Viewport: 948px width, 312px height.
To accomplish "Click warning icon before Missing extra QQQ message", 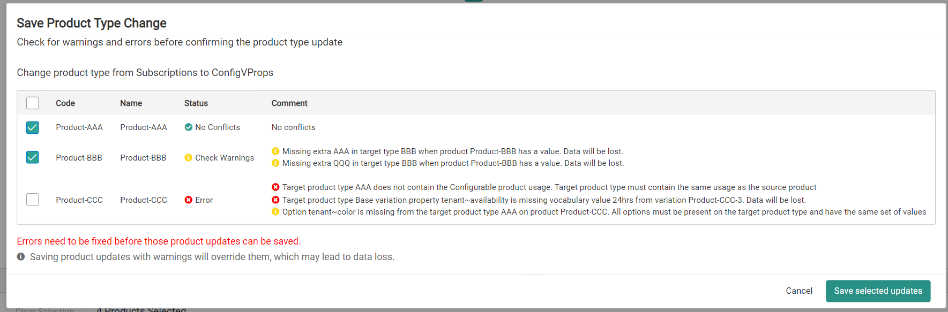I will pos(275,163).
